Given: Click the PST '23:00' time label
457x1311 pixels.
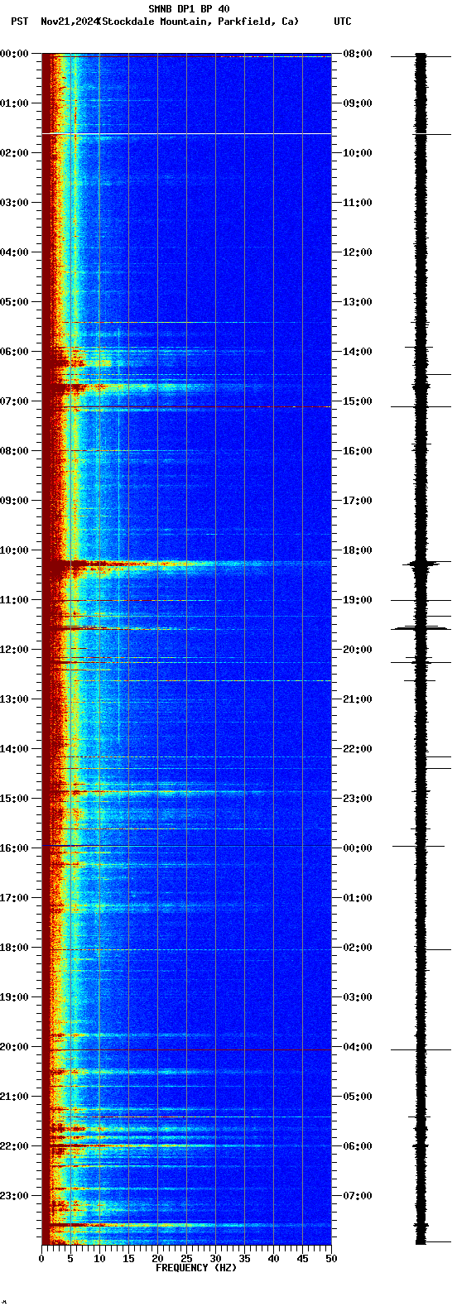Looking at the screenshot, I should 14,1196.
